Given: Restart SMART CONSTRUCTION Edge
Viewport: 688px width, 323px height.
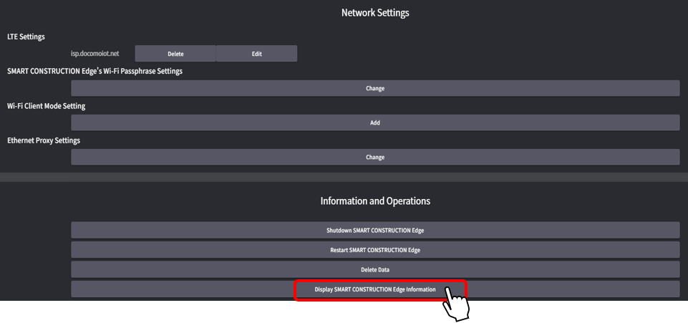Looking at the screenshot, I should coord(375,250).
